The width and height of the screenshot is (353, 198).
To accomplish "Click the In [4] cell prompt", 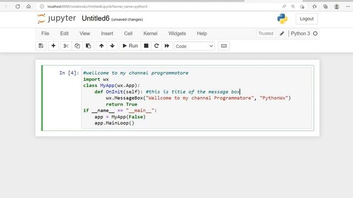I will pos(69,73).
